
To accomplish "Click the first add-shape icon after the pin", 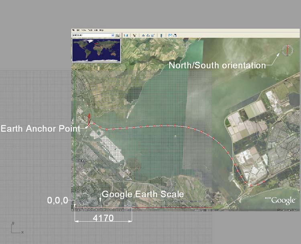I will point(143,35).
